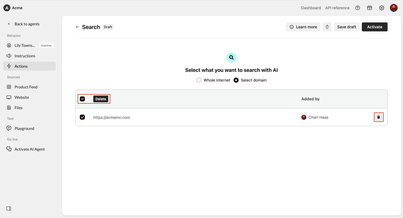
Task: Open Activate AI Agent
Action: pyautogui.click(x=29, y=149)
